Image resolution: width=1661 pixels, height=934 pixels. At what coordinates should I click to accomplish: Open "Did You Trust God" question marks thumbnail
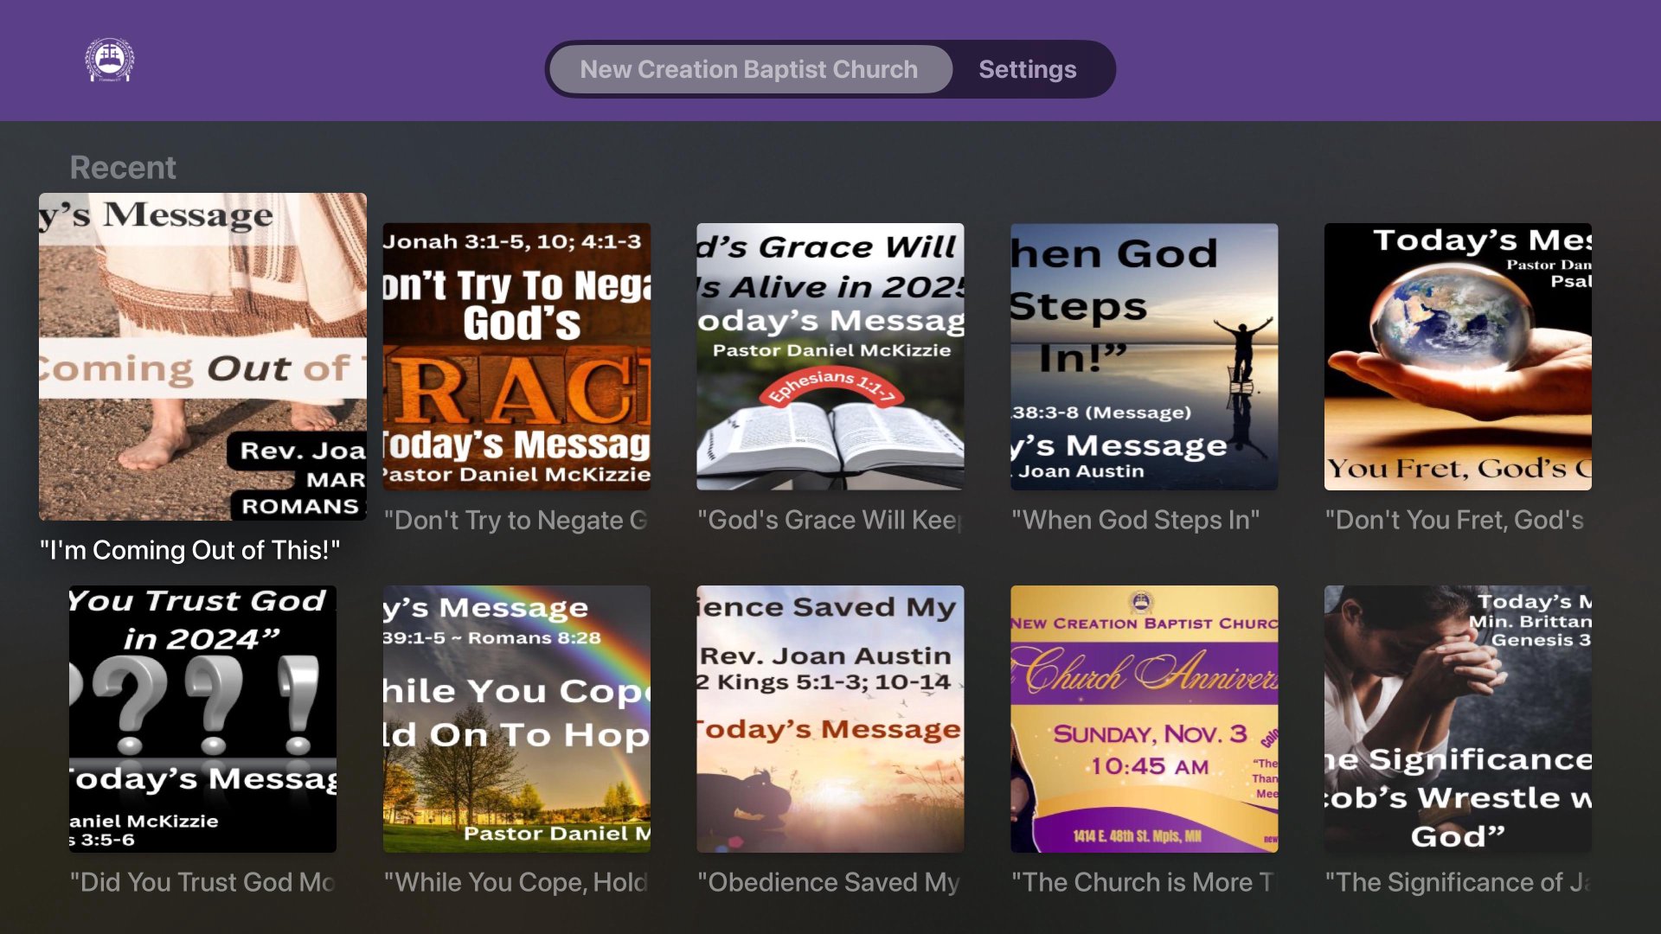202,719
